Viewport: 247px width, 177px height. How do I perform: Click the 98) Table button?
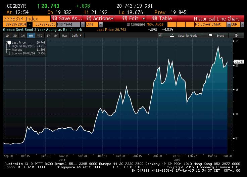coord(162,18)
